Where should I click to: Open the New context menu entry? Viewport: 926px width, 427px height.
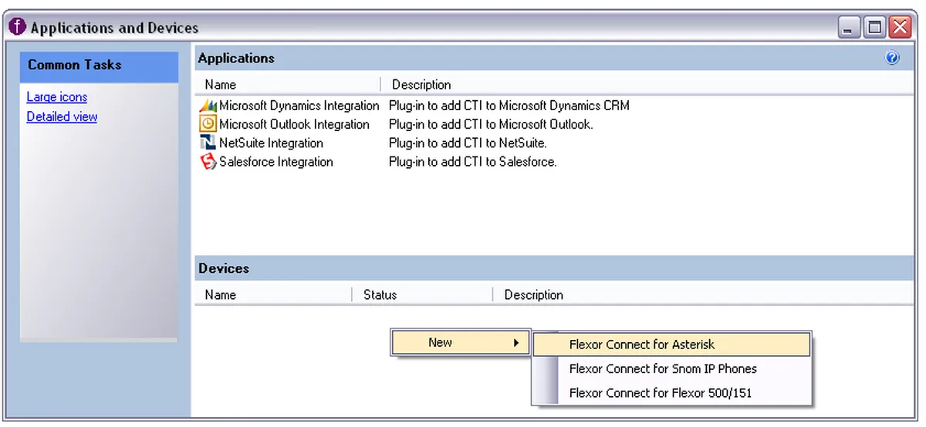coord(461,342)
